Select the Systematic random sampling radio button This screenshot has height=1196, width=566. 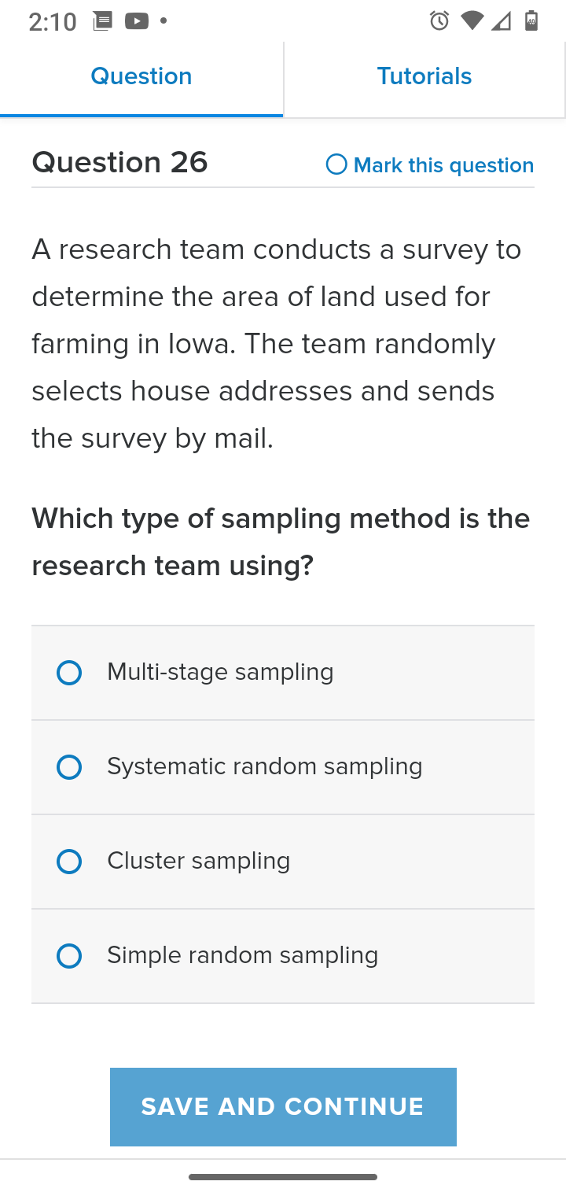[69, 767]
